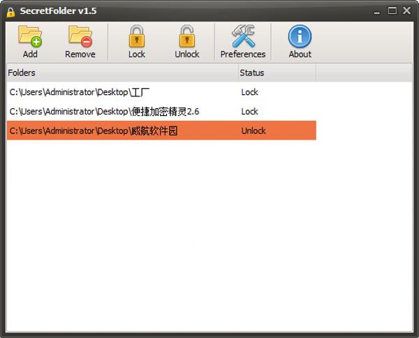
Task: Click the Lock status of 工厂 row
Action: 249,92
